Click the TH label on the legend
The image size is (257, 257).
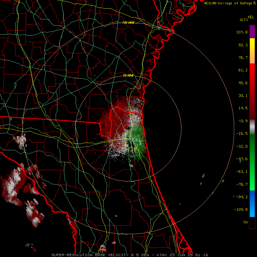tap(245, 222)
